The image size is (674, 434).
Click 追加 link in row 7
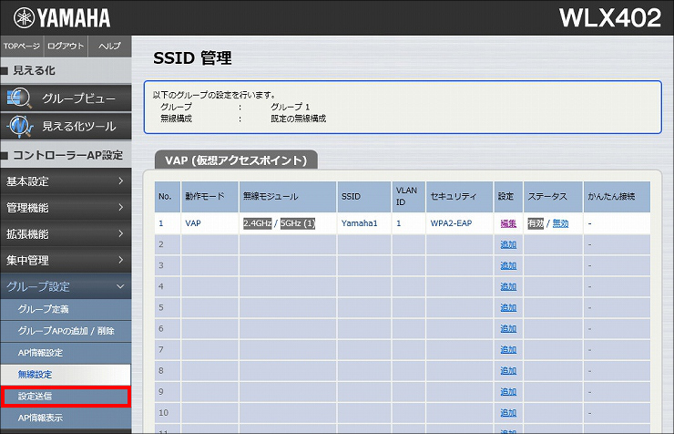point(508,350)
